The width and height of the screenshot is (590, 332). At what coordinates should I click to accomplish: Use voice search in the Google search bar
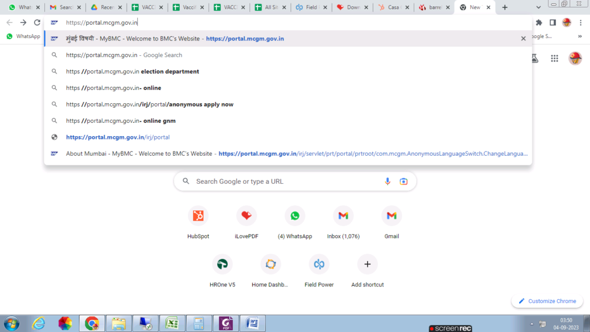(x=387, y=181)
